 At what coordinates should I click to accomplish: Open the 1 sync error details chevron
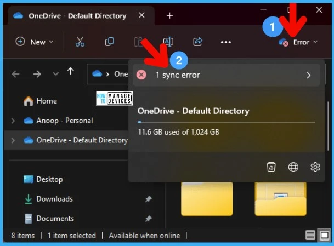(x=308, y=75)
